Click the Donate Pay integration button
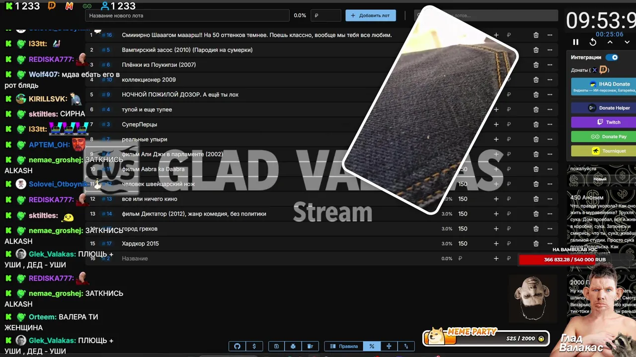Screen dimensions: 636x357 (603, 136)
